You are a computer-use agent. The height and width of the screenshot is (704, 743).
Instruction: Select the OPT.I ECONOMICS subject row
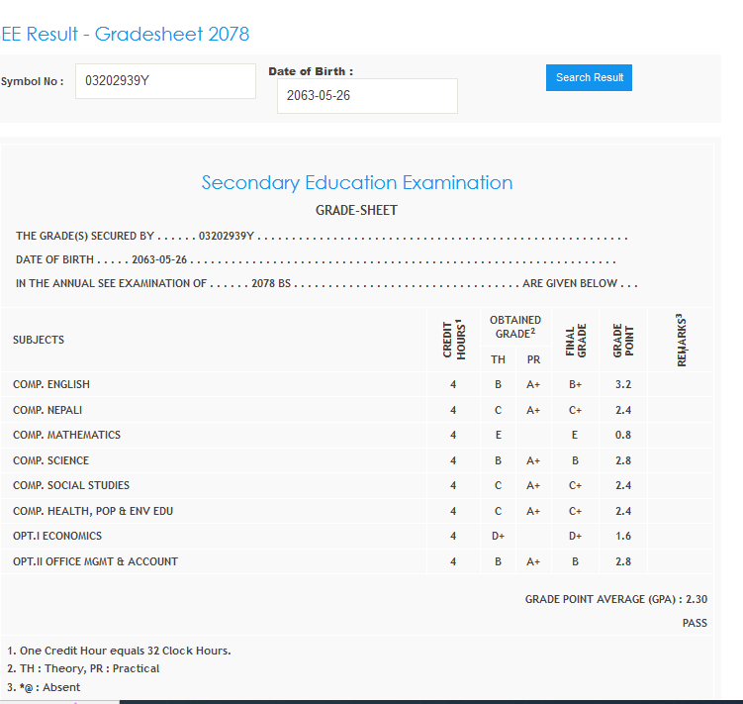[x=57, y=536]
